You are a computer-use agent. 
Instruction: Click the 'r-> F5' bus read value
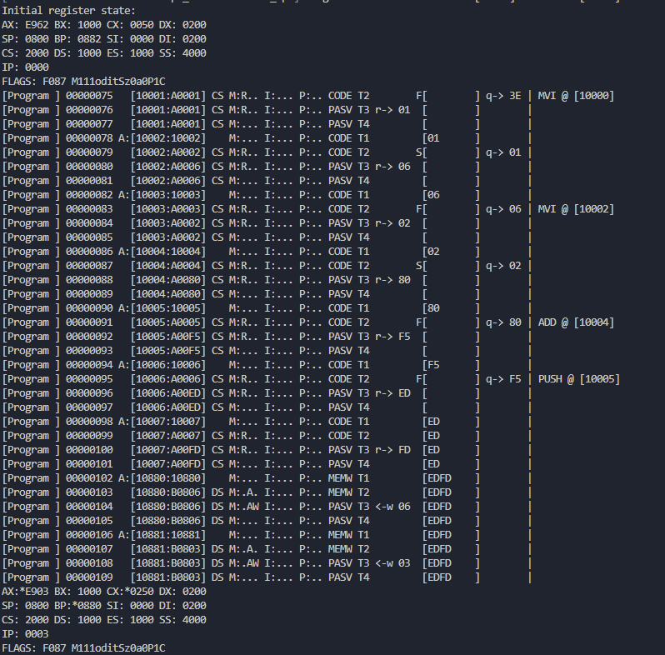pos(392,337)
